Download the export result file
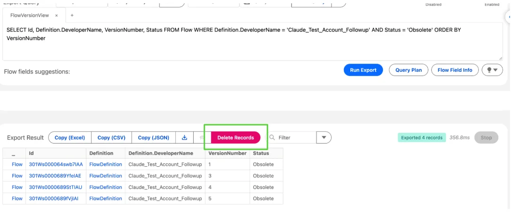 [x=185, y=137]
